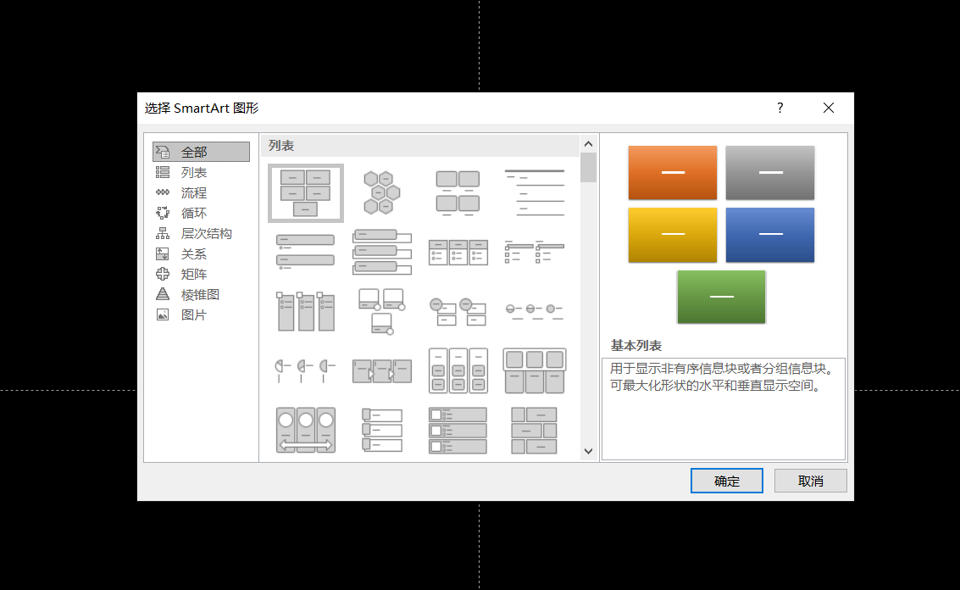Select the horizontal picture list layout

coord(535,370)
